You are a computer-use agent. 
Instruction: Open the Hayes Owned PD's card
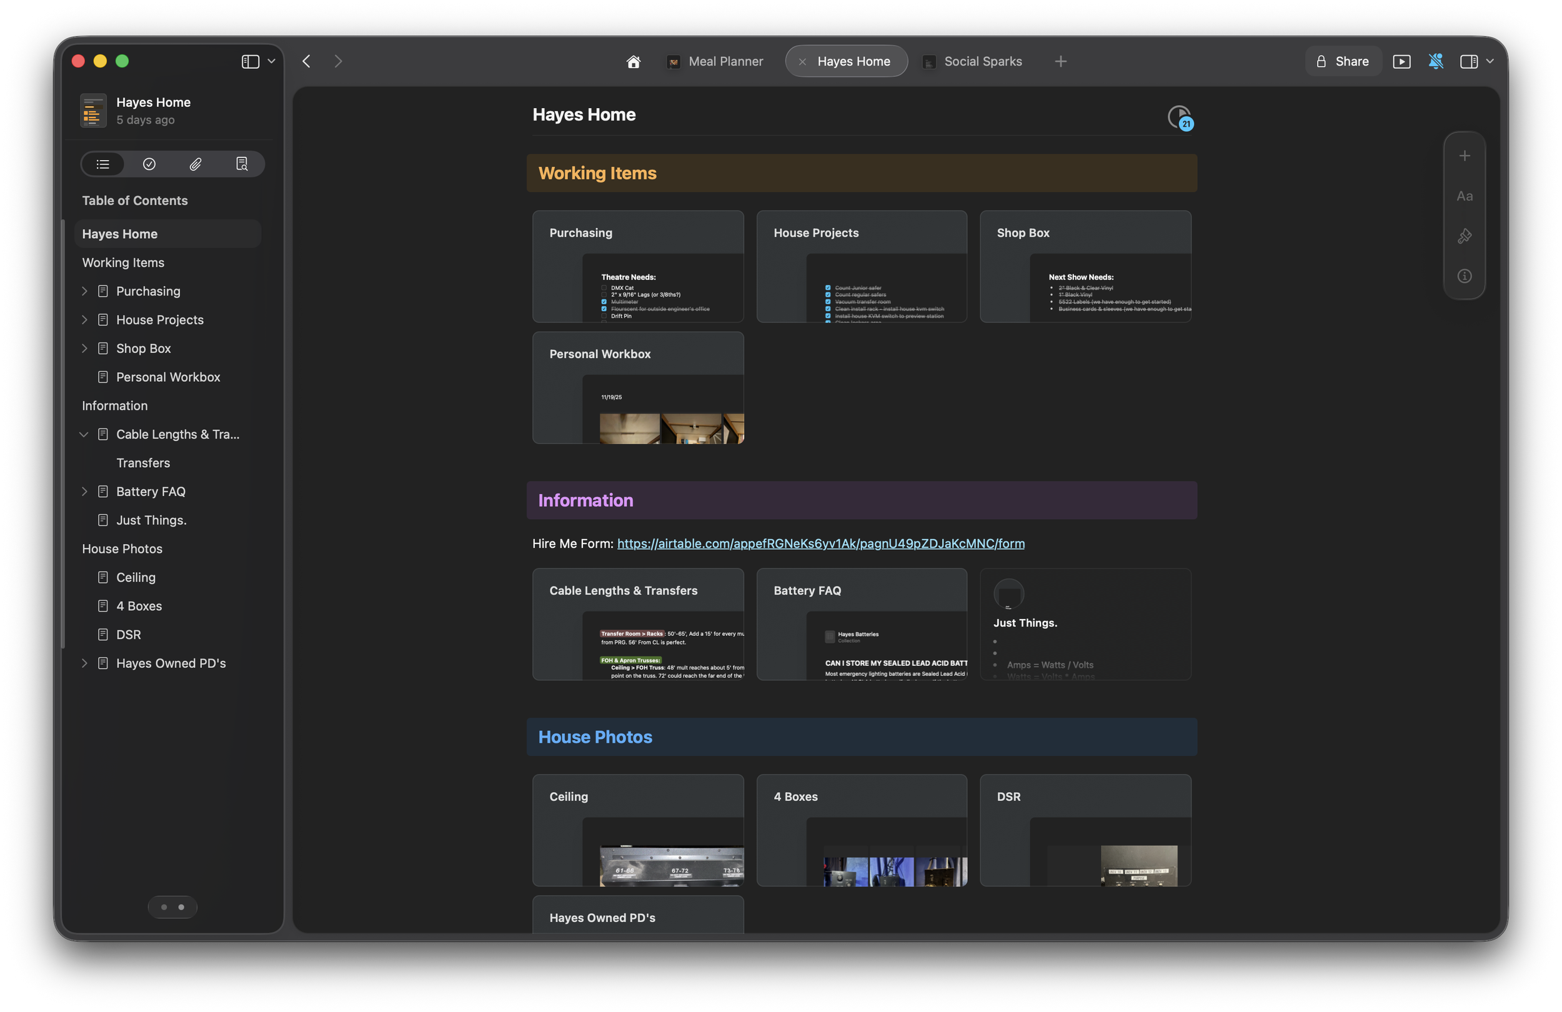(x=638, y=915)
